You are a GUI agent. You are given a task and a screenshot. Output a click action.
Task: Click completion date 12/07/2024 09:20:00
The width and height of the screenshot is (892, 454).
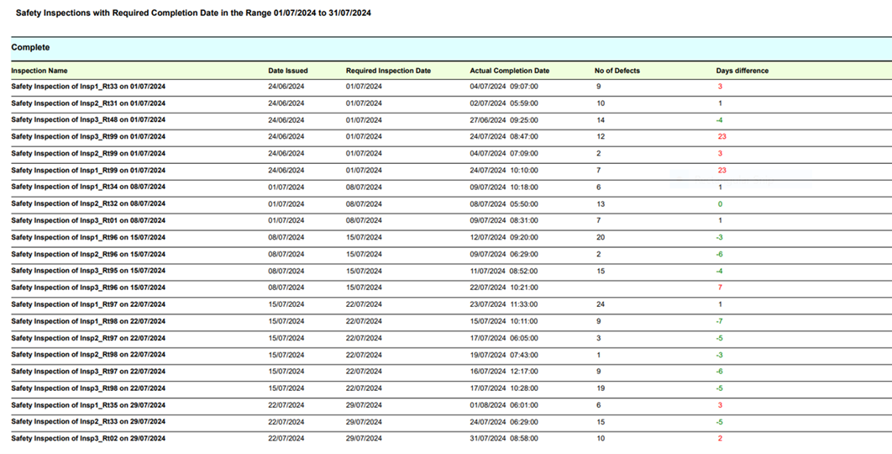(504, 238)
